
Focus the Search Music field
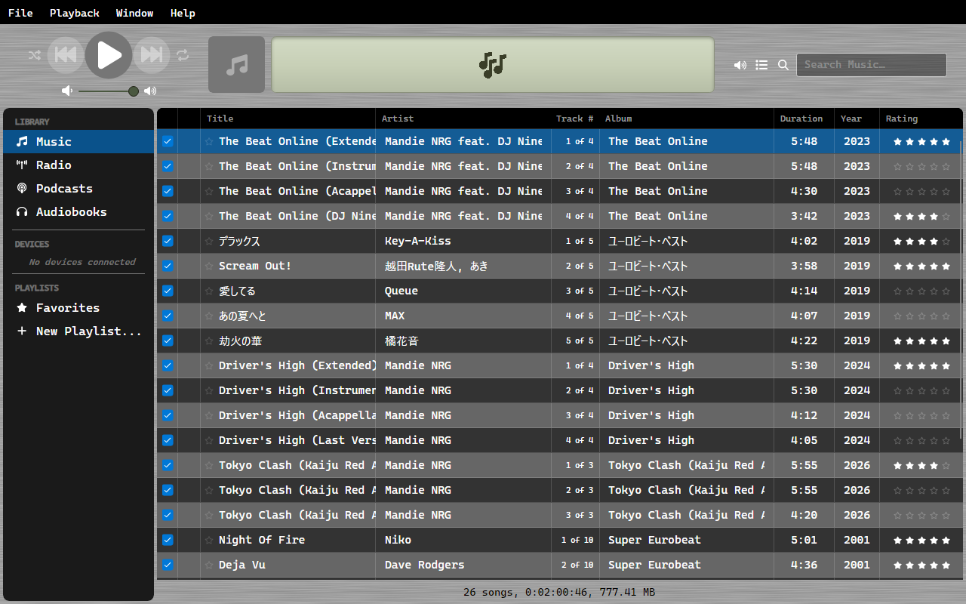[x=872, y=65]
